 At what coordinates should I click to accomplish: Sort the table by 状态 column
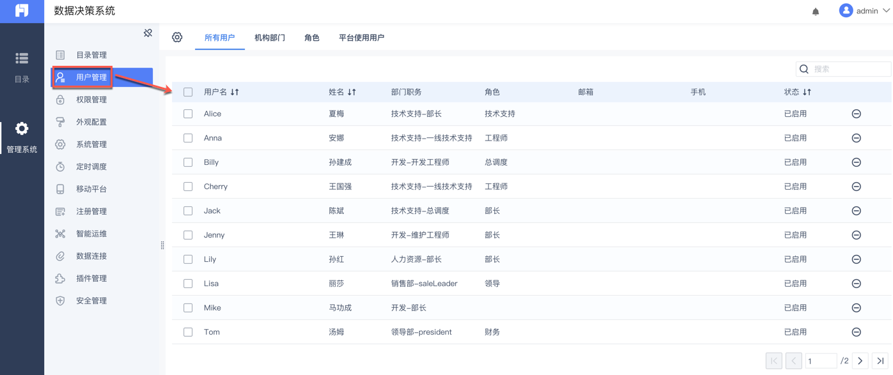coord(807,92)
